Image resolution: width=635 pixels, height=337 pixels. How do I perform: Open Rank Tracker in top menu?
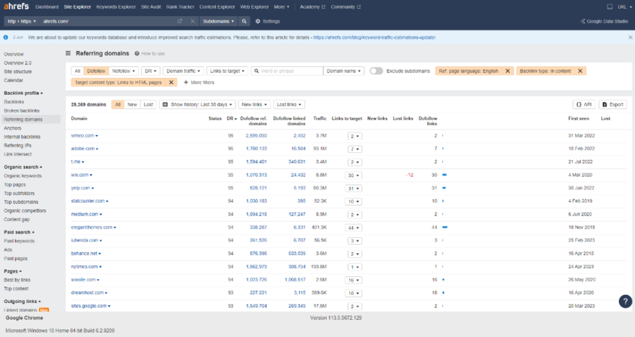click(x=180, y=7)
